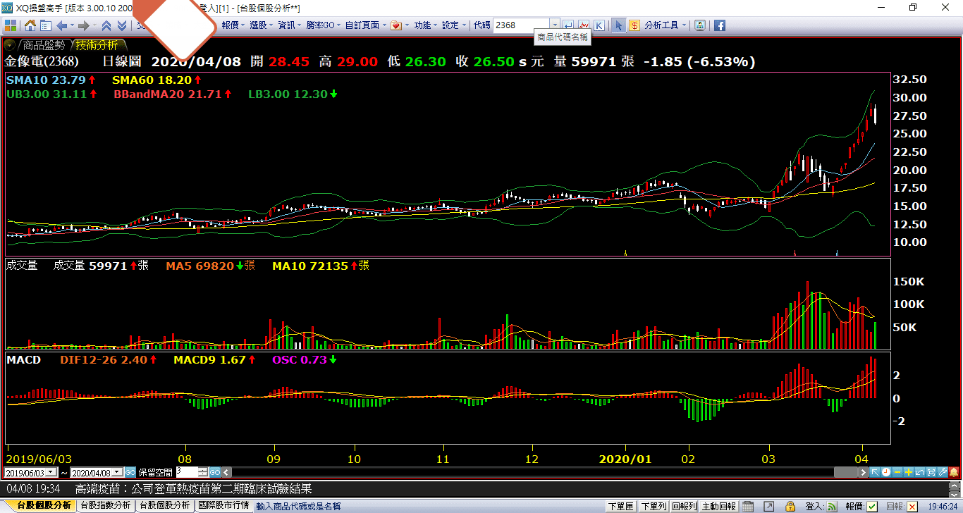Click the double up-arrow icon
Viewport: 963px width, 513px height.
(x=106, y=25)
